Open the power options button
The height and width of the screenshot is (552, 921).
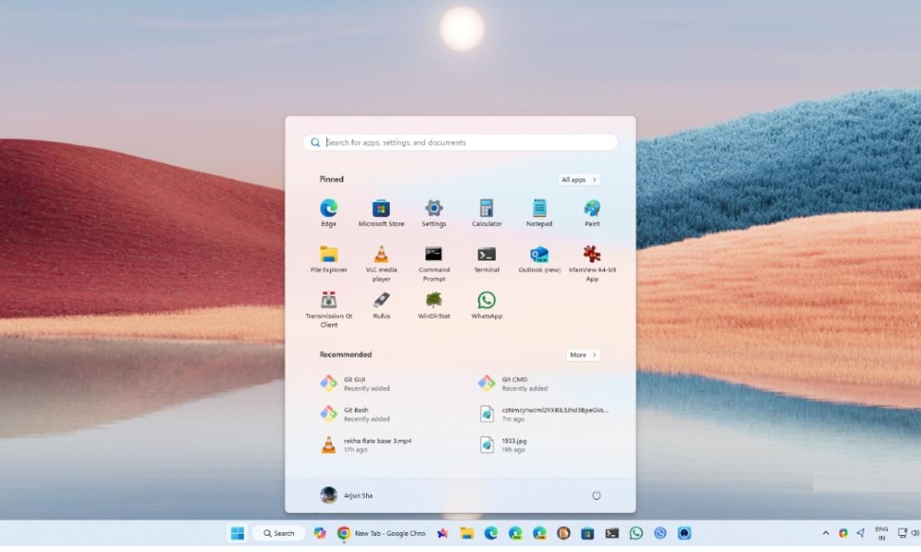(596, 495)
